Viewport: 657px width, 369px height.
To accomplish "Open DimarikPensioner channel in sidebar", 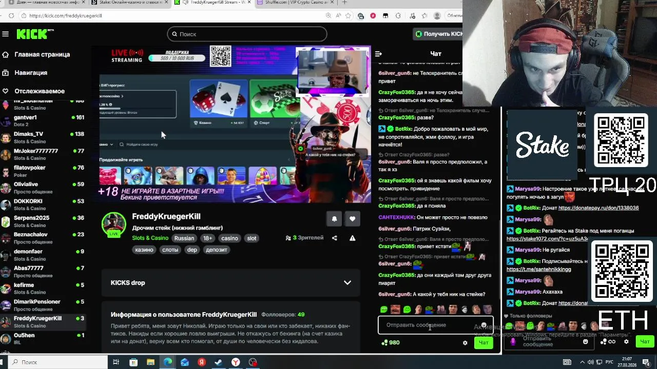I will (43, 305).
